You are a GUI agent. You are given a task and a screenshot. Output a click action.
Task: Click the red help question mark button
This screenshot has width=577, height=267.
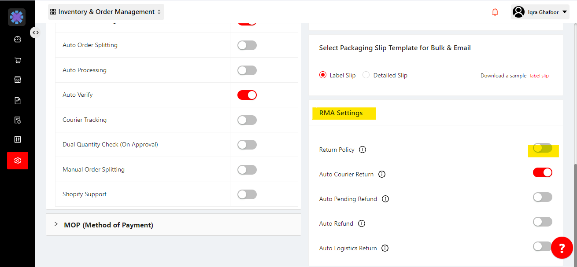561,248
